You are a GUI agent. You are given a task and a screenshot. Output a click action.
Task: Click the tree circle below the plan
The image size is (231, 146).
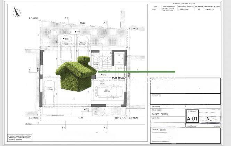[101, 111]
